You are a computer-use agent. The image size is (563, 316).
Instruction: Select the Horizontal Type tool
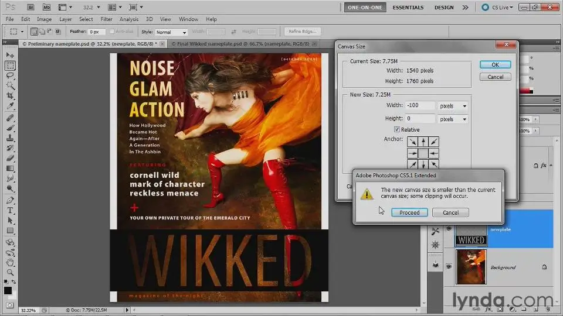(x=10, y=210)
